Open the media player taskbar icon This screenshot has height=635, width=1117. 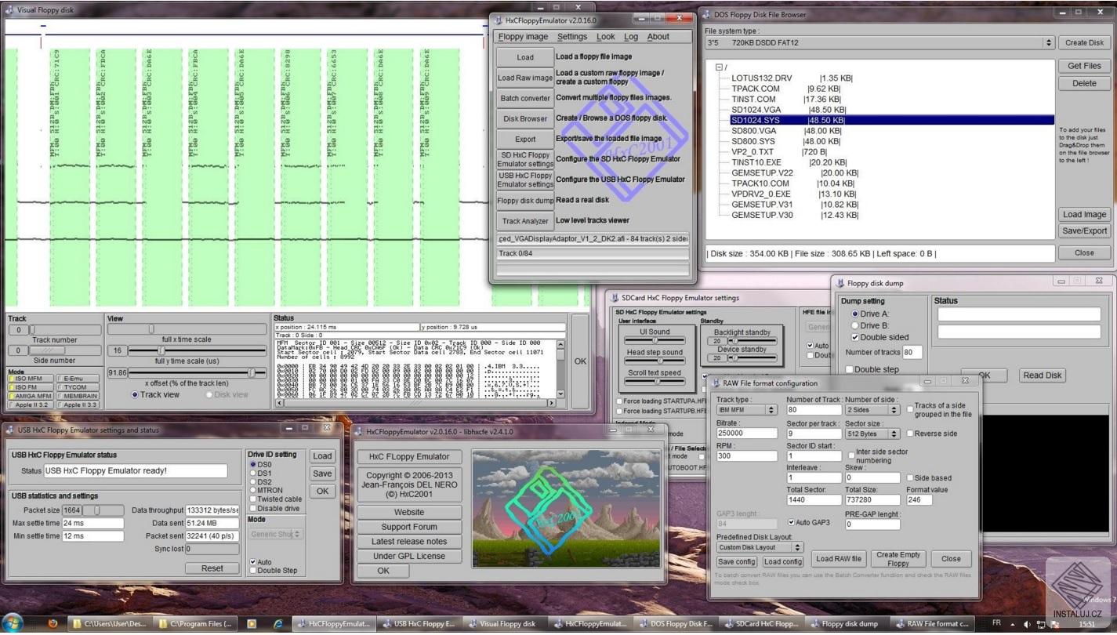[252, 624]
